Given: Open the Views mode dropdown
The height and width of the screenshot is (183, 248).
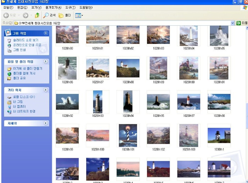Looking at the screenshot, I should (79, 15).
